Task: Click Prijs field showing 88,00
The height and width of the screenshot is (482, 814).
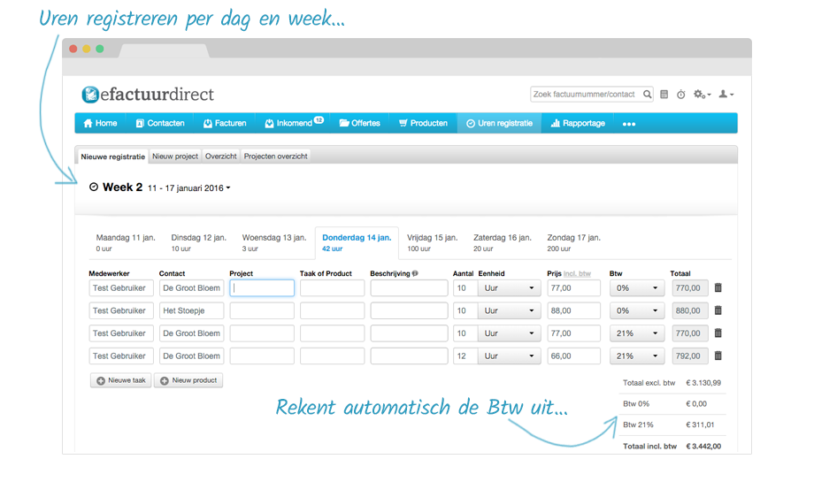Action: pos(573,310)
